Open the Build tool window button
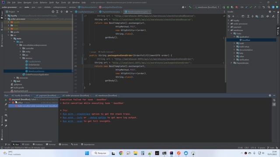This screenshot has height=157, width=280. coord(74,144)
